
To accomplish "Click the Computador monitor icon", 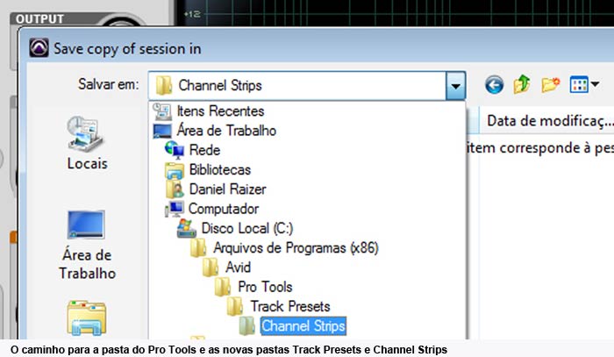I will 175,209.
